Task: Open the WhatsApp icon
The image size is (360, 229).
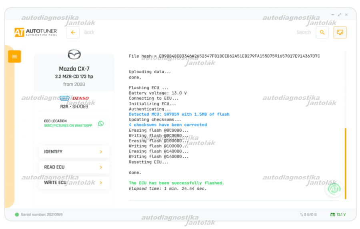Action: 101,124
